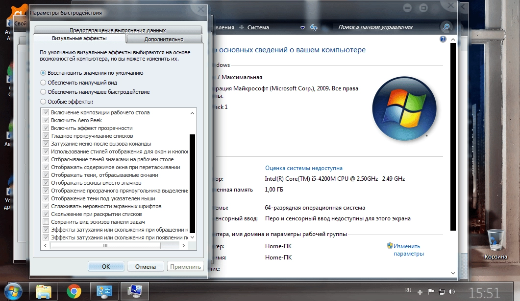Click the shield icon beside Изменить параметры
Image resolution: width=520 pixels, height=301 pixels.
[390, 246]
